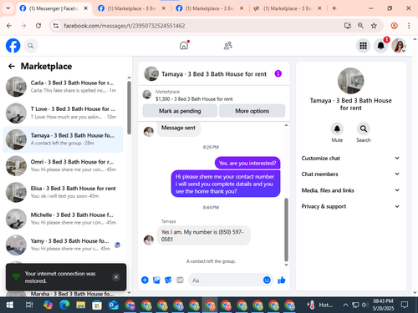Open Carla's 3 Bed 3 Bath conversation

pyautogui.click(x=63, y=87)
